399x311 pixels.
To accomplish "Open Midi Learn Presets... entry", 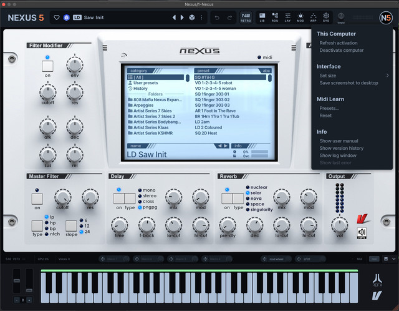I will tap(329, 108).
